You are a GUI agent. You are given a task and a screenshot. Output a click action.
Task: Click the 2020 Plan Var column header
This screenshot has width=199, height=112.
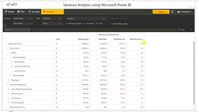click(x=119, y=39)
